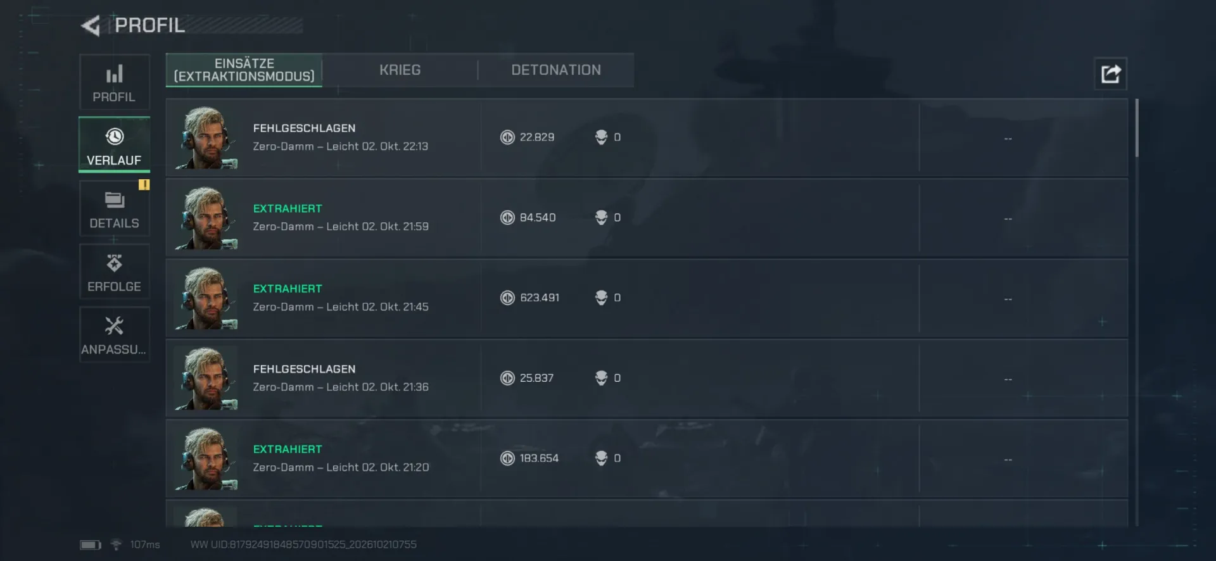Screen dimensions: 1216x561
Task: Click the yellow alert badge on DETAILS
Action: coord(144,185)
